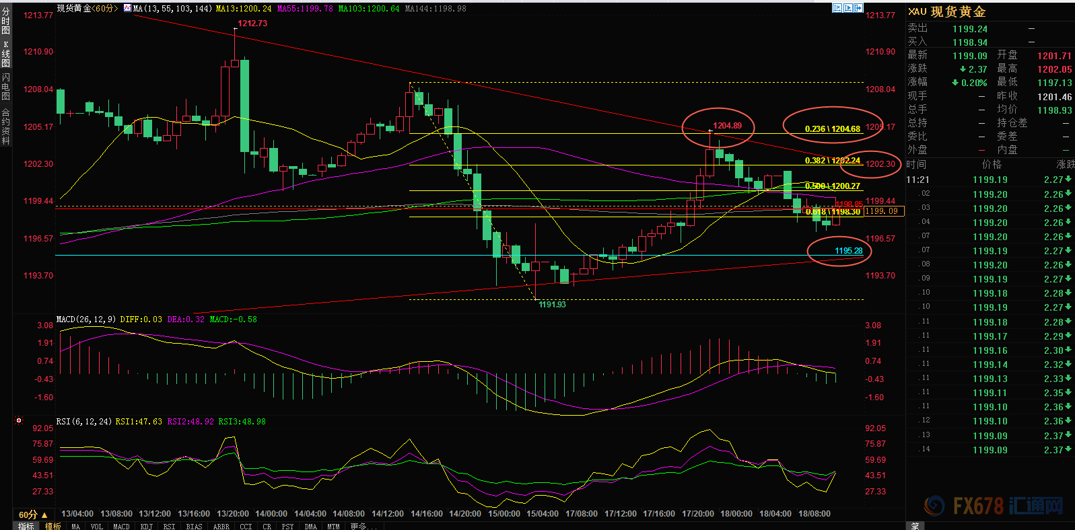Select the MA indicator tab
Viewport: 1075px width, 530px height.
coord(75,526)
